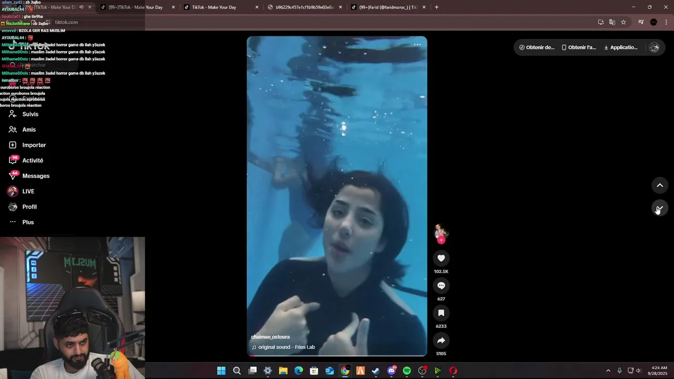
Task: Close the b96229c457e1 tab
Action: tap(341, 7)
